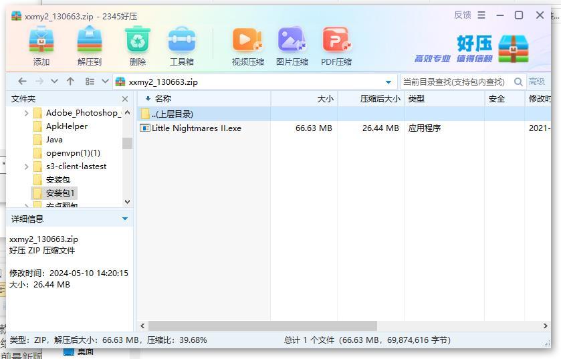Image resolution: width=561 pixels, height=359 pixels.
Task: Click the ..(上层目录) parent directory row
Action: pyautogui.click(x=344, y=114)
